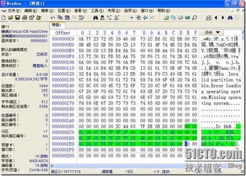
Task: Open the 工具(T) menu
Action: [x=97, y=11]
